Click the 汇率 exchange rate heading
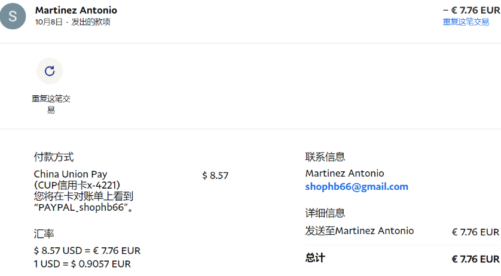Viewport: 501px width, 276px height. (44, 233)
